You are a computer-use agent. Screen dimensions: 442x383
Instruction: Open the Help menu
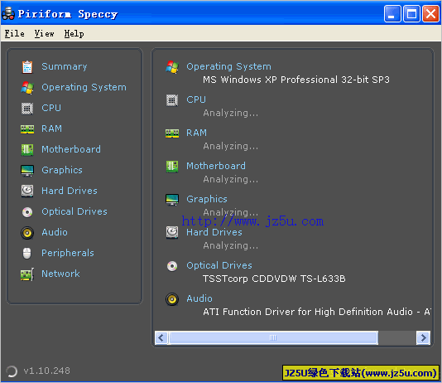point(74,34)
